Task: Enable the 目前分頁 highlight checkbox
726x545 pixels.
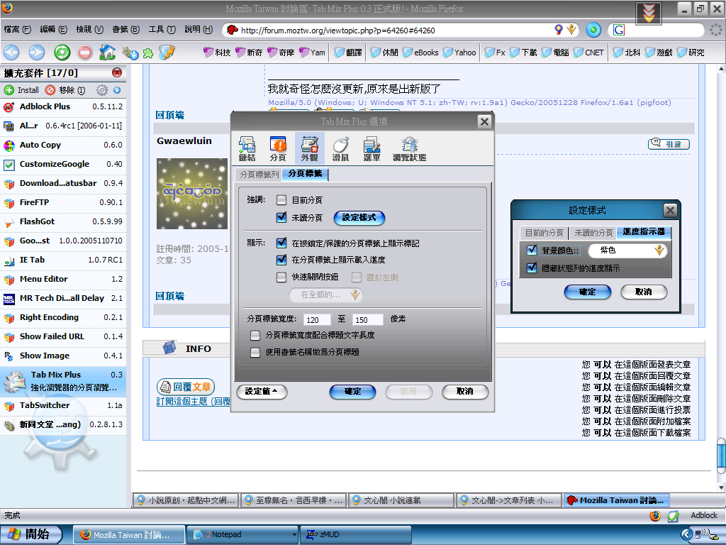Action: pos(282,200)
